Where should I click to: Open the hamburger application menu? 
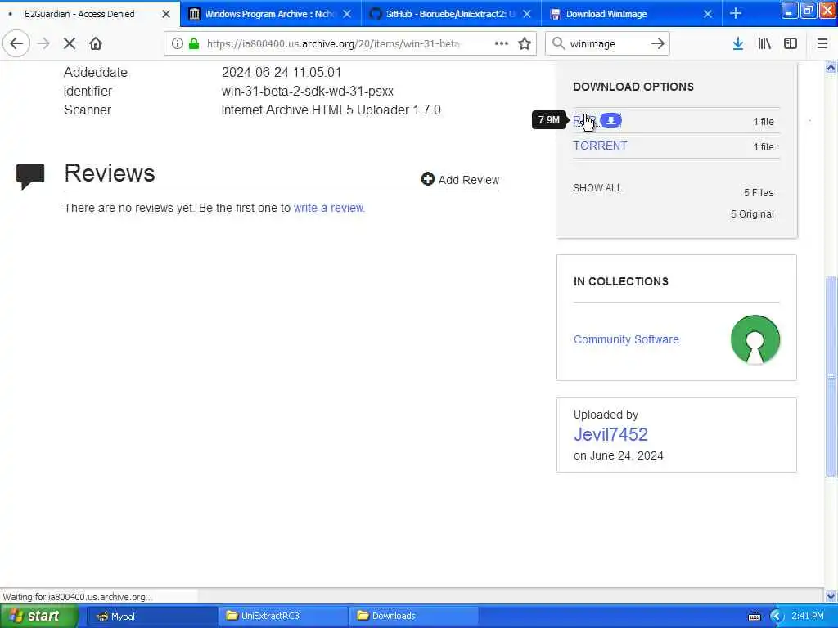point(822,43)
